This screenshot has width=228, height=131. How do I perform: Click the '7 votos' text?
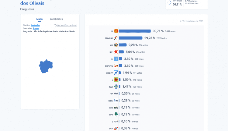(135, 129)
